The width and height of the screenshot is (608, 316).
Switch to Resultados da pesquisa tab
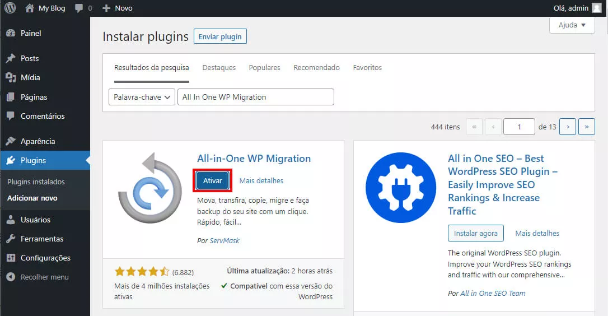(152, 68)
